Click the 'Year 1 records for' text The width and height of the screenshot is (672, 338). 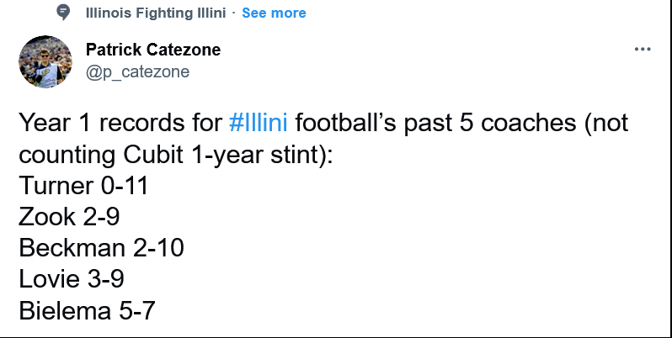(120, 124)
